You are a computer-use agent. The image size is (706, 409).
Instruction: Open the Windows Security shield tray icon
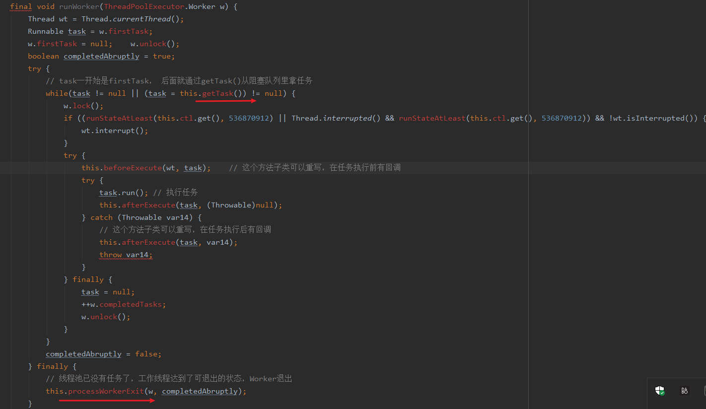click(660, 391)
